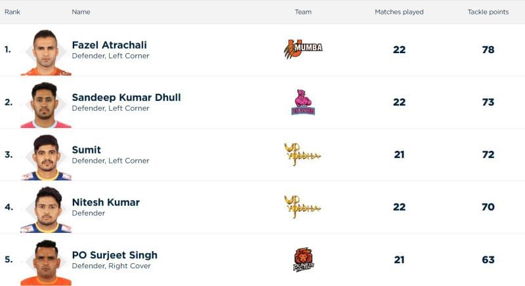
Task: Open Fazel Atrachali's player photo
Action: pyautogui.click(x=45, y=52)
